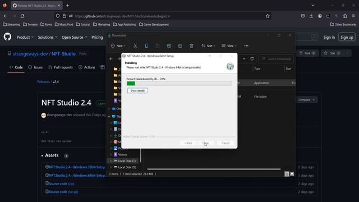Open a new browser tab
Image resolution: width=359 pixels, height=202 pixels.
[67, 6]
